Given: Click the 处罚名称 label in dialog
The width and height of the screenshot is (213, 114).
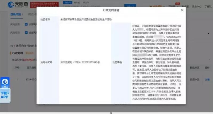Looking at the screenshot, I should click(45, 19).
